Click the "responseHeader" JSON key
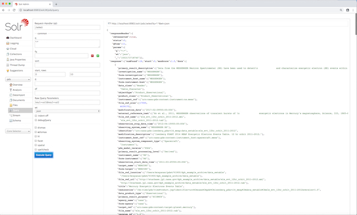The height and width of the screenshot is (215, 357). pyautogui.click(x=120, y=34)
